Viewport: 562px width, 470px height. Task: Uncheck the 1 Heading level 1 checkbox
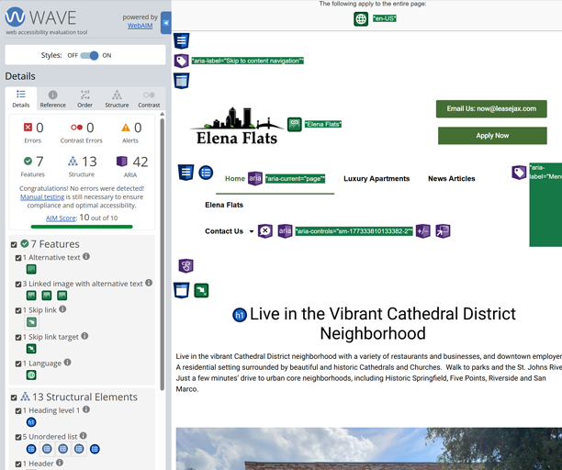[x=18, y=411]
